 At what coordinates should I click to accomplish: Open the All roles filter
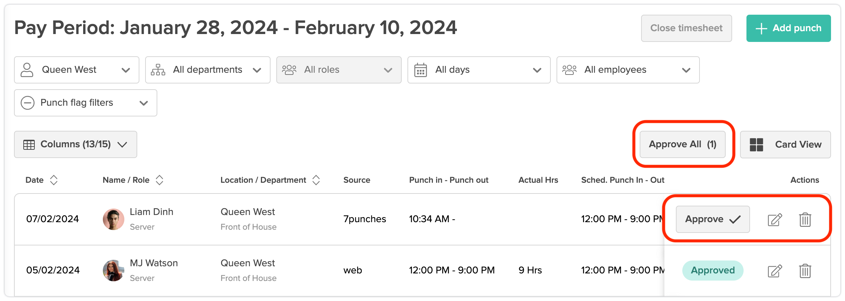[x=339, y=70]
